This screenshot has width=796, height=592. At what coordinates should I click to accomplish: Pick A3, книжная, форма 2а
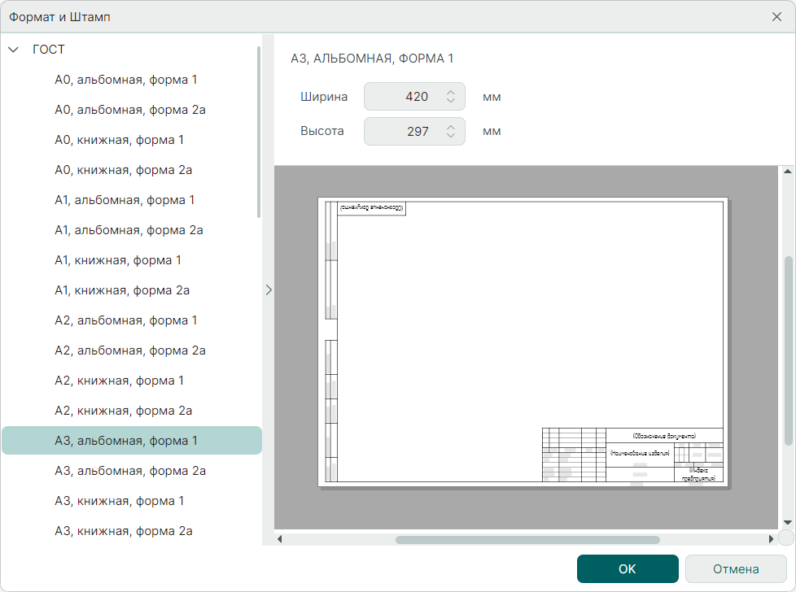pos(123,531)
